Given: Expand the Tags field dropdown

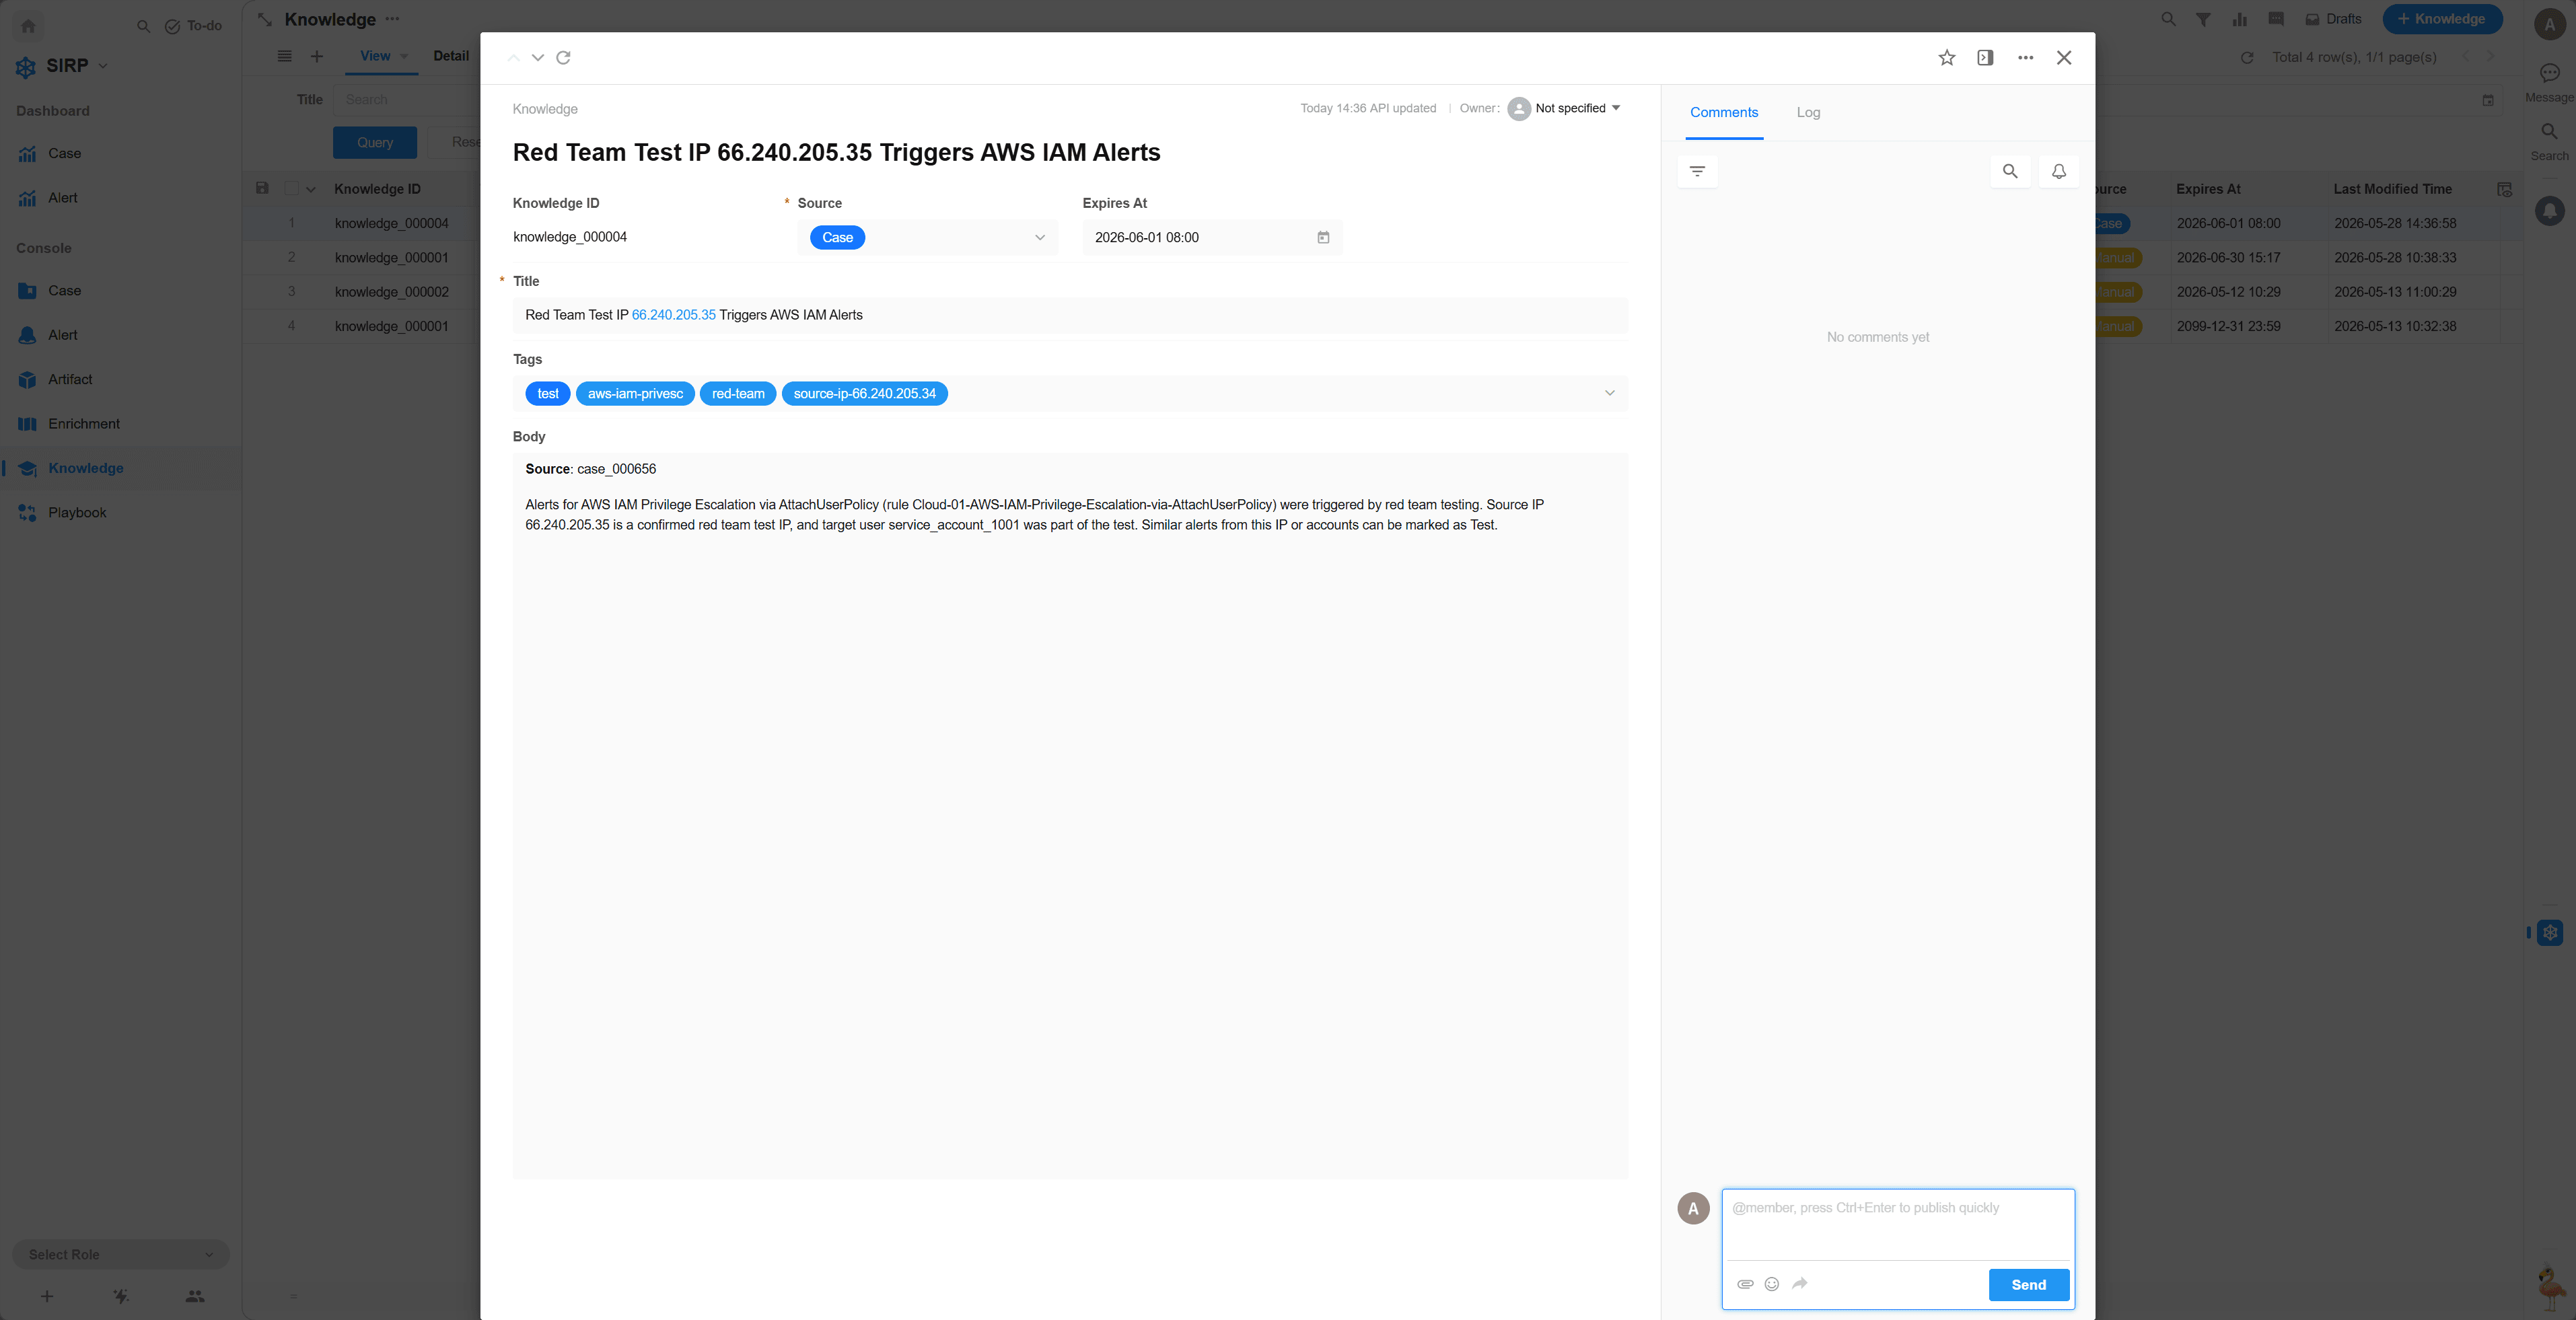Looking at the screenshot, I should click(1609, 393).
